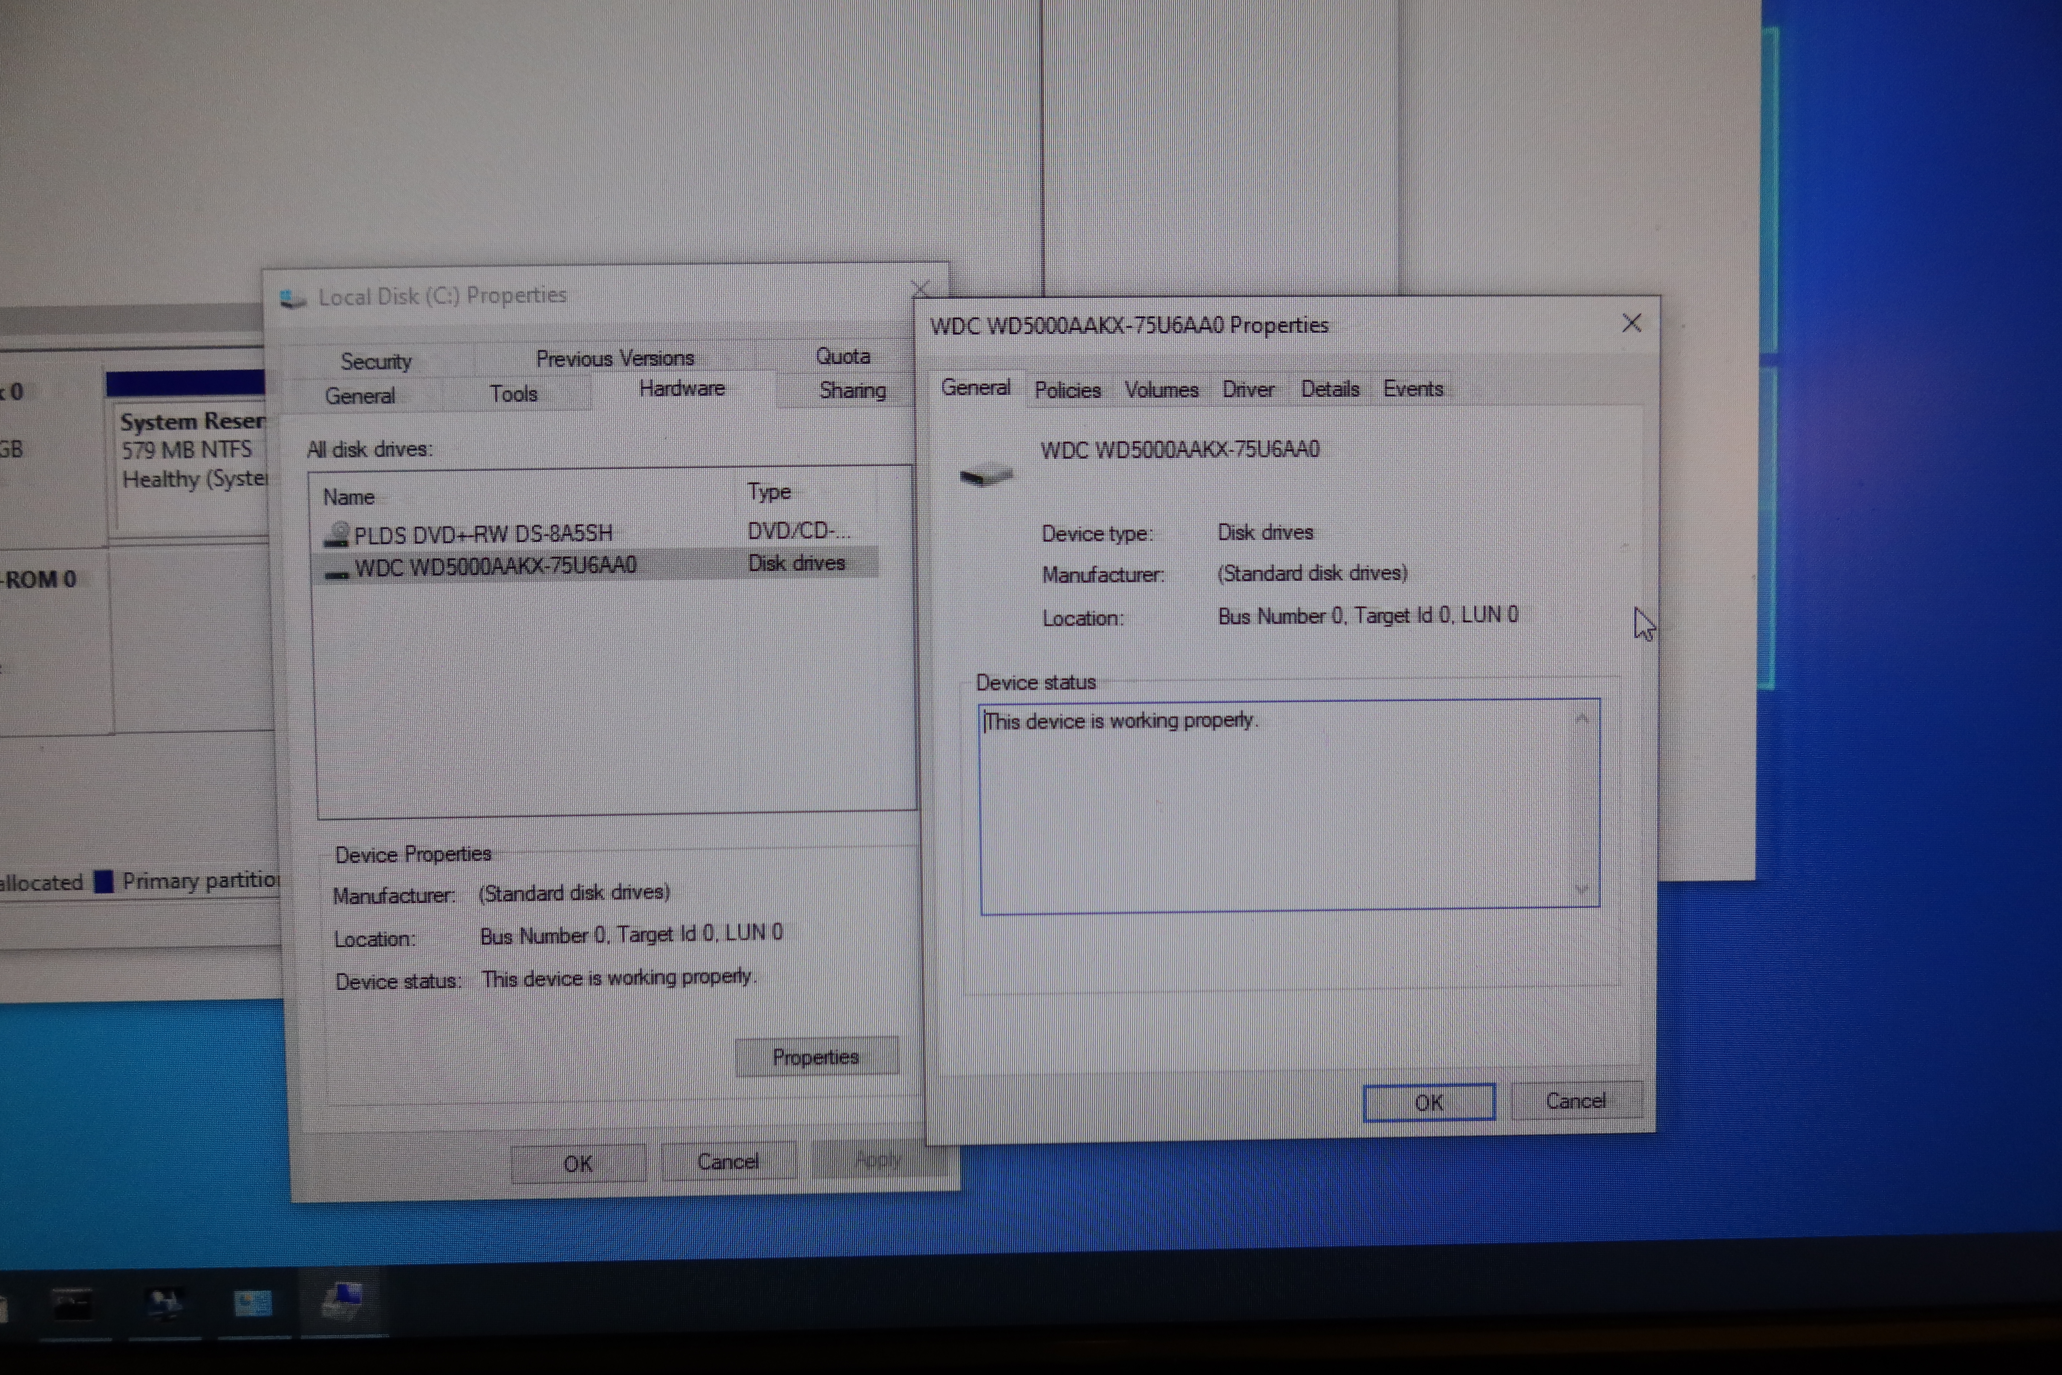Click the Type column header
The image size is (2062, 1375).
click(770, 492)
